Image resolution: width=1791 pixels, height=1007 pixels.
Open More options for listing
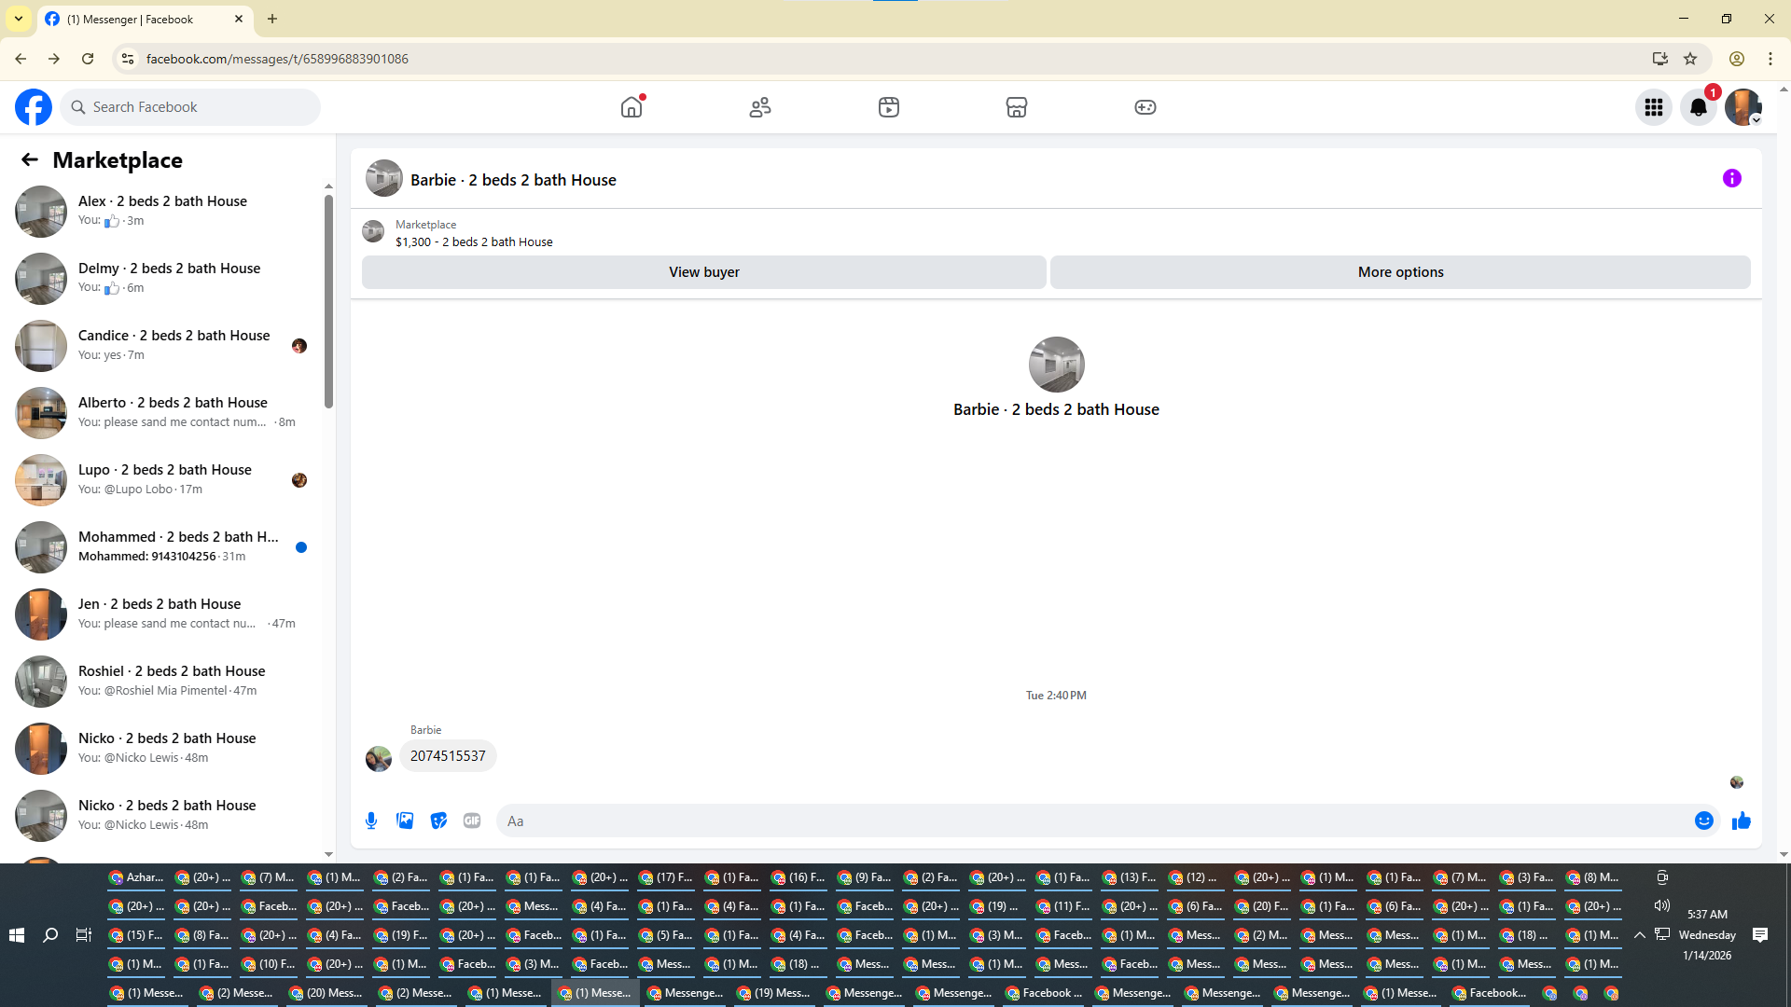click(1399, 272)
